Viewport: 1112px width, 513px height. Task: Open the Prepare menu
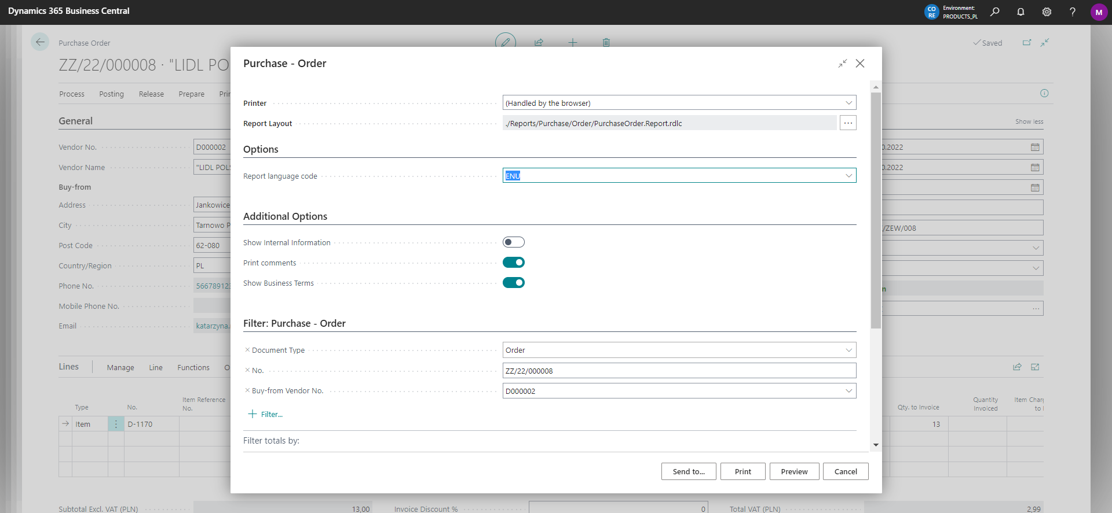click(x=192, y=94)
